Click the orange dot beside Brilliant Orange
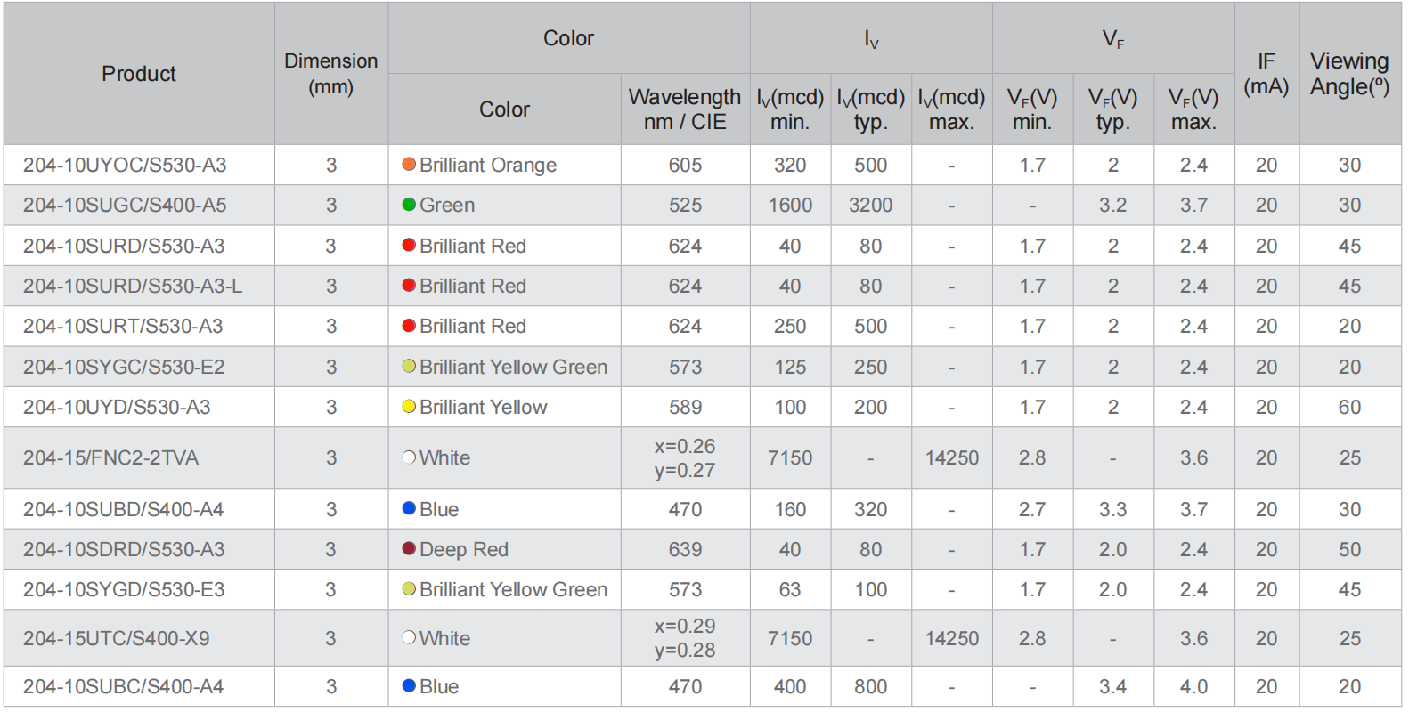 click(409, 165)
